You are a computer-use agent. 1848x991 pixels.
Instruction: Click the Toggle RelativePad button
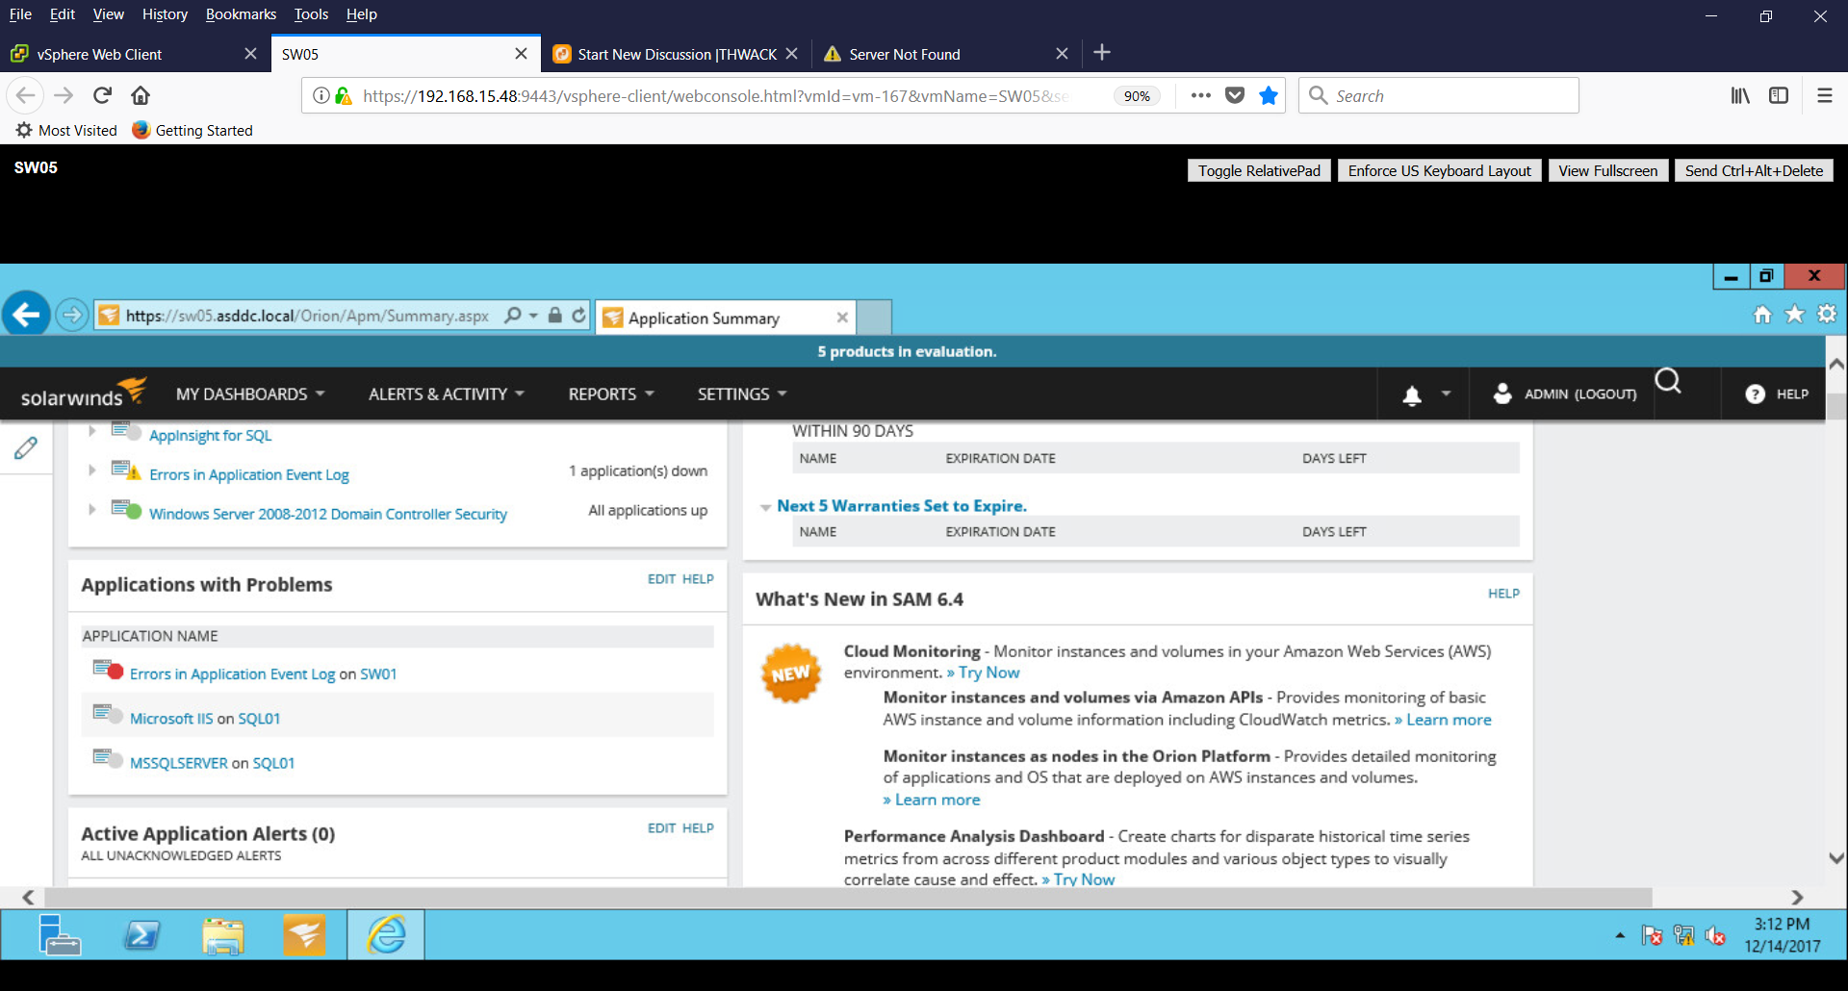click(1259, 170)
